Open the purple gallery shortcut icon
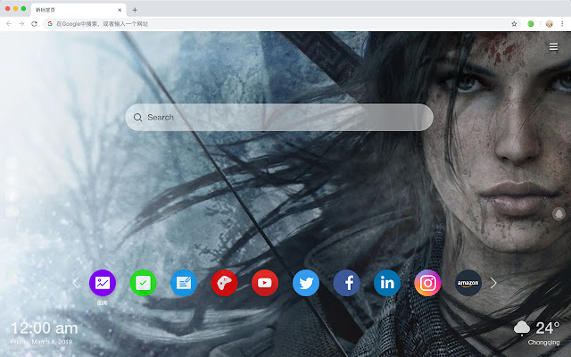Viewport: 571px width, 357px height. pyautogui.click(x=103, y=283)
